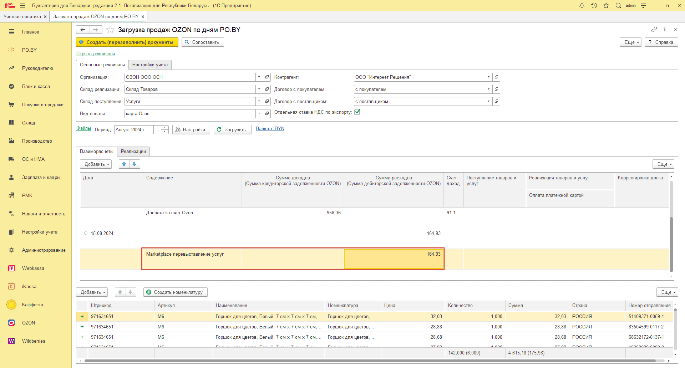
Task: Switch to Реализации tab
Action: click(x=133, y=151)
